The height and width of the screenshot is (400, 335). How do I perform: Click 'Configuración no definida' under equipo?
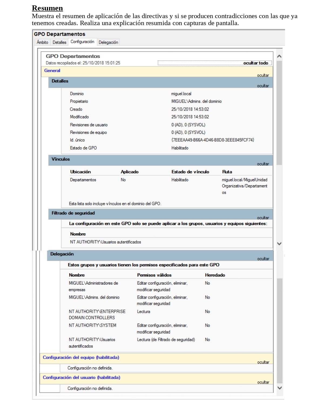(90, 368)
